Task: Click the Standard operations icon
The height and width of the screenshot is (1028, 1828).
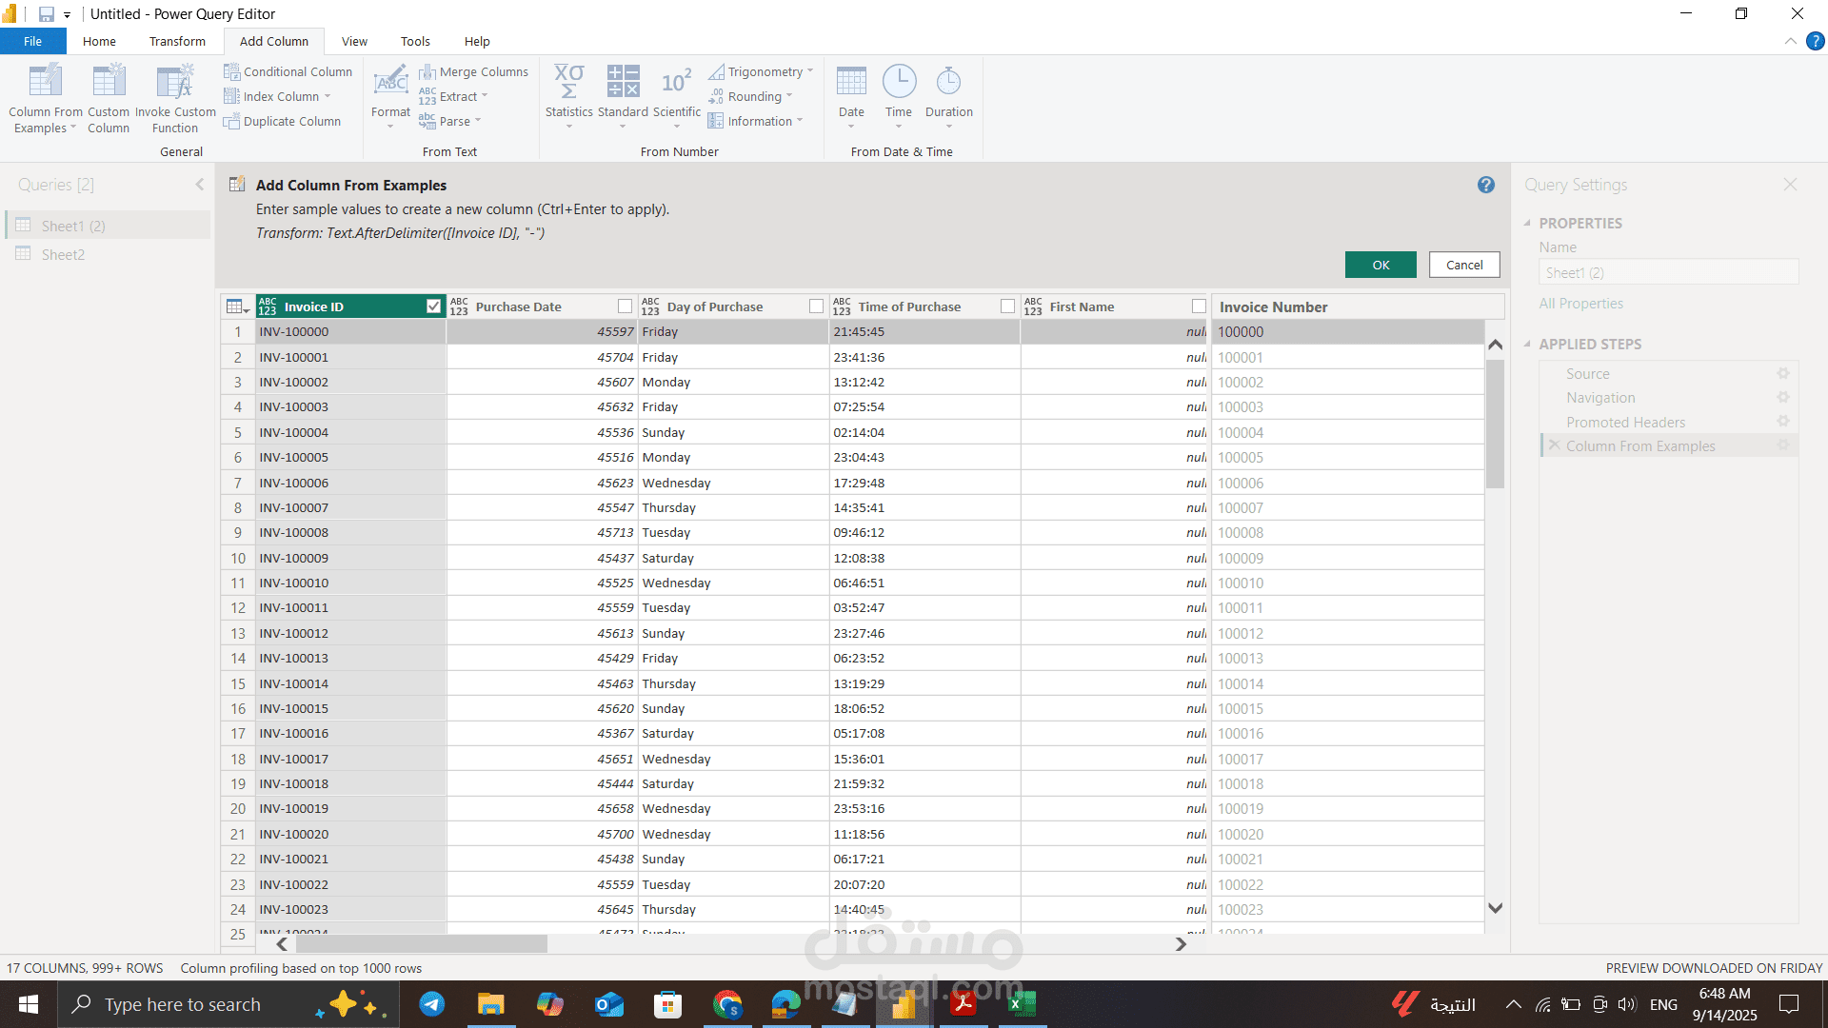Action: coord(623,82)
